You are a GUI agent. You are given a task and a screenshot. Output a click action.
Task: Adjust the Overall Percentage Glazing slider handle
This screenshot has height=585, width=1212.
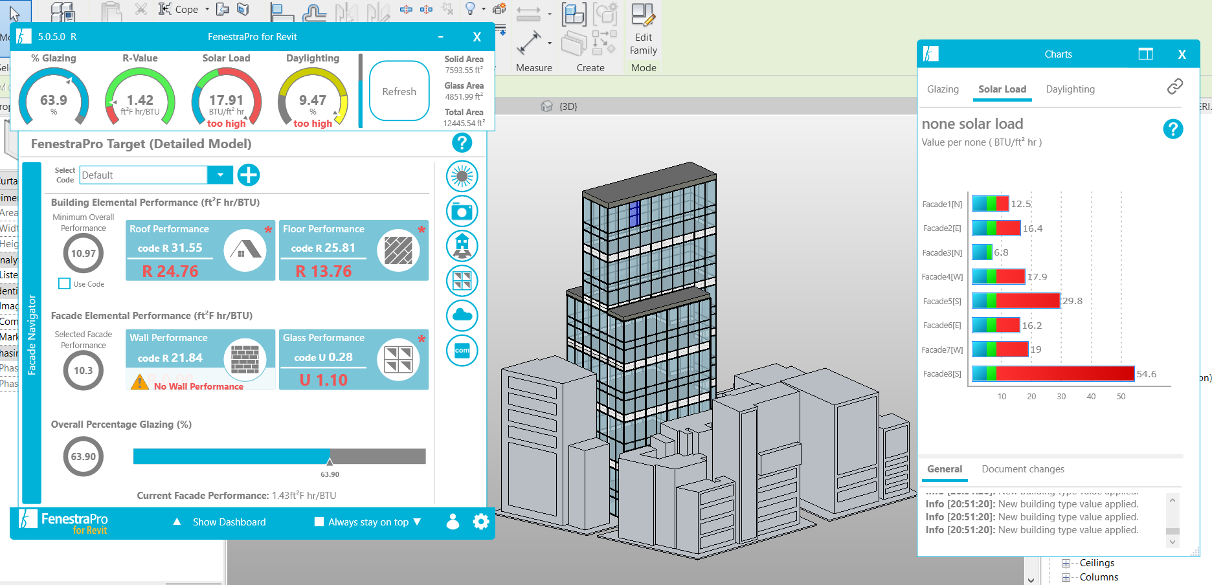coord(330,461)
